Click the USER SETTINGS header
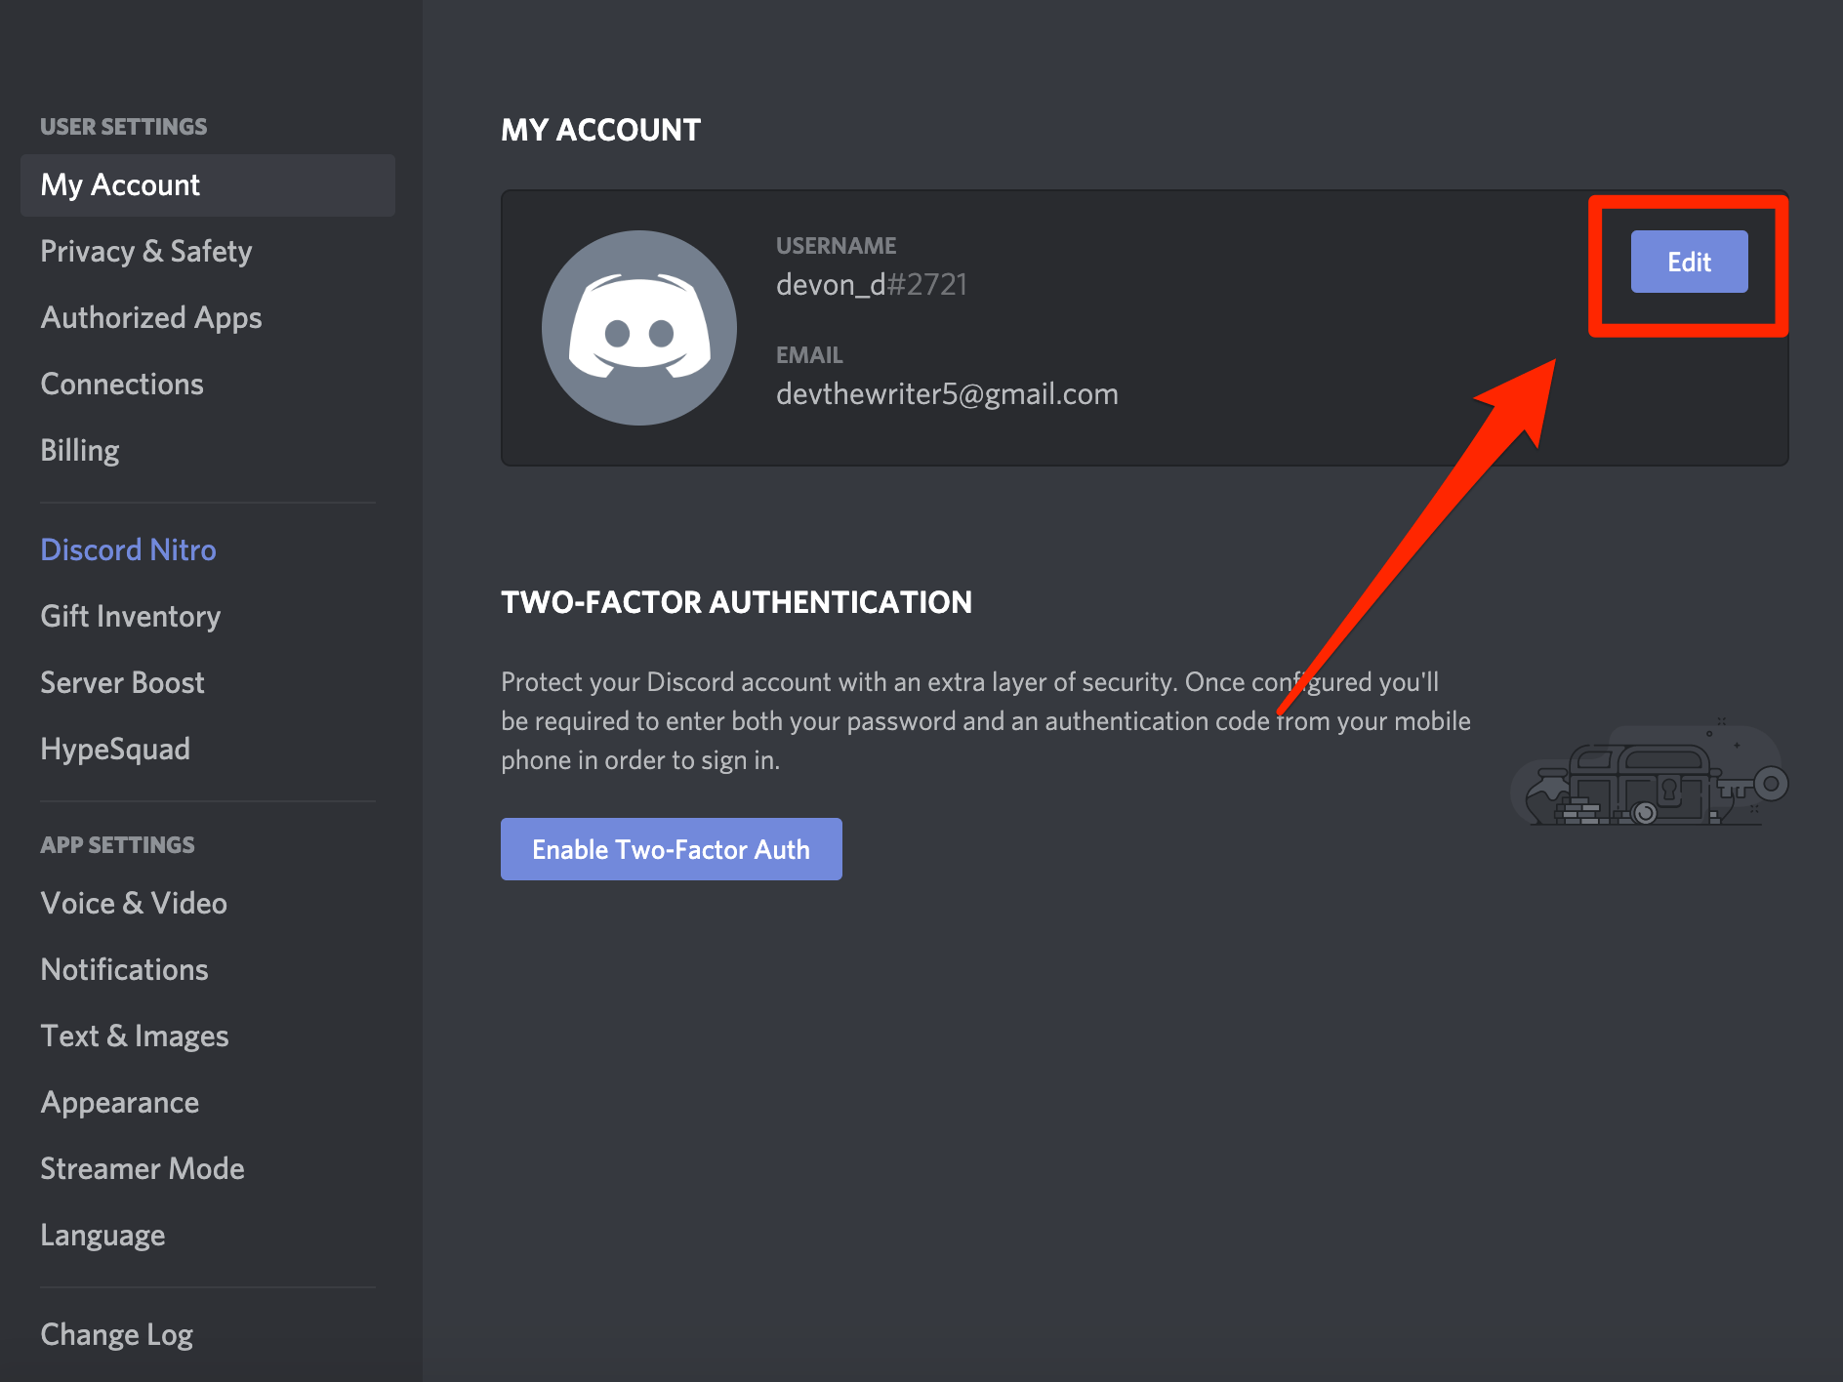The height and width of the screenshot is (1382, 1843). (124, 127)
